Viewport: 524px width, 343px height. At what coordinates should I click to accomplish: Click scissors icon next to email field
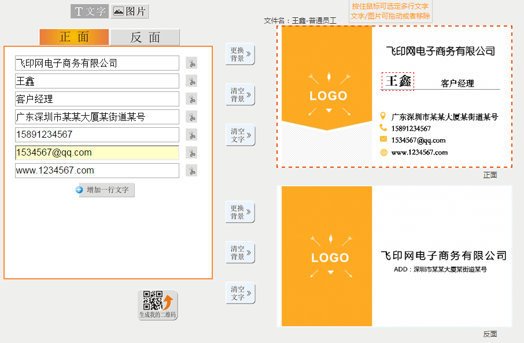click(x=191, y=153)
